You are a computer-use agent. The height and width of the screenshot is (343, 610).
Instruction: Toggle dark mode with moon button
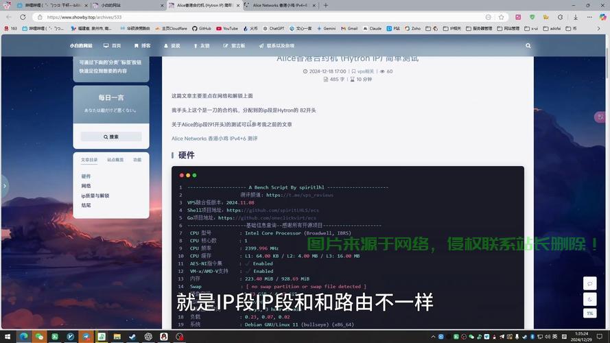[x=589, y=298]
